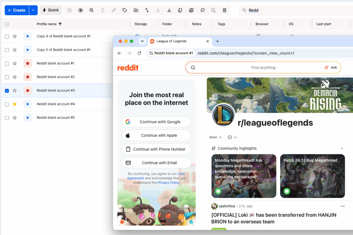Click the Storage column header

coord(141,24)
